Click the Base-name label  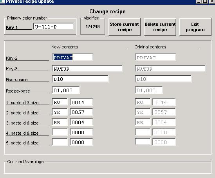pos(17,80)
